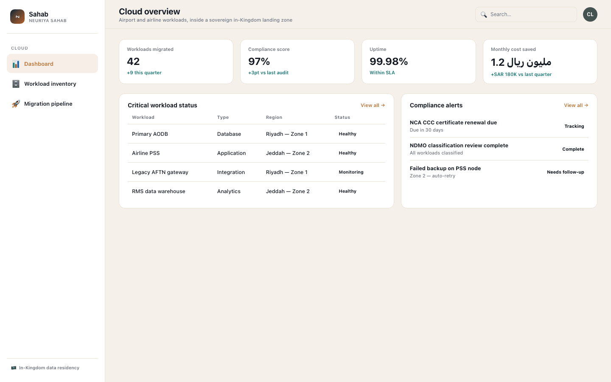
Task: Click the Monthly cost saved card
Action: 540,62
